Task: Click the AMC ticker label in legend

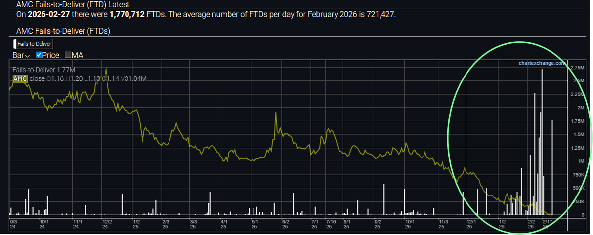Action: tap(19, 78)
